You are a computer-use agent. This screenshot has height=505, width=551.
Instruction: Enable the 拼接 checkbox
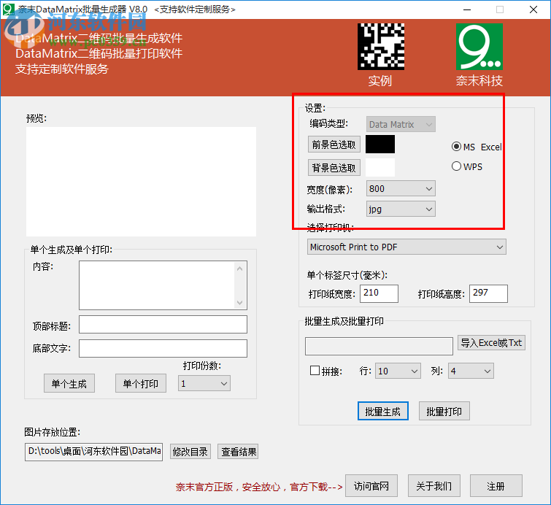point(315,371)
